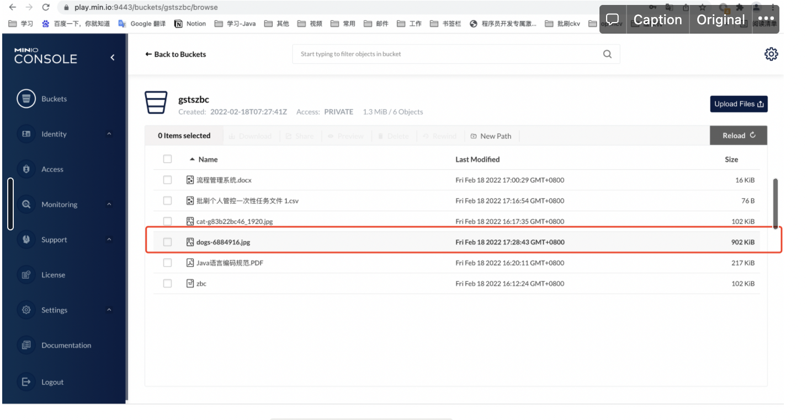This screenshot has width=807, height=420.
Task: Open the 百度一下，你就知道 bookmark
Action: (x=76, y=24)
